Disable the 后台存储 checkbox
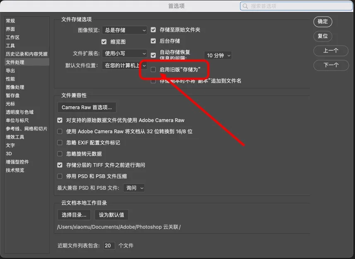Screen dimensions: 355x259 (153, 40)
